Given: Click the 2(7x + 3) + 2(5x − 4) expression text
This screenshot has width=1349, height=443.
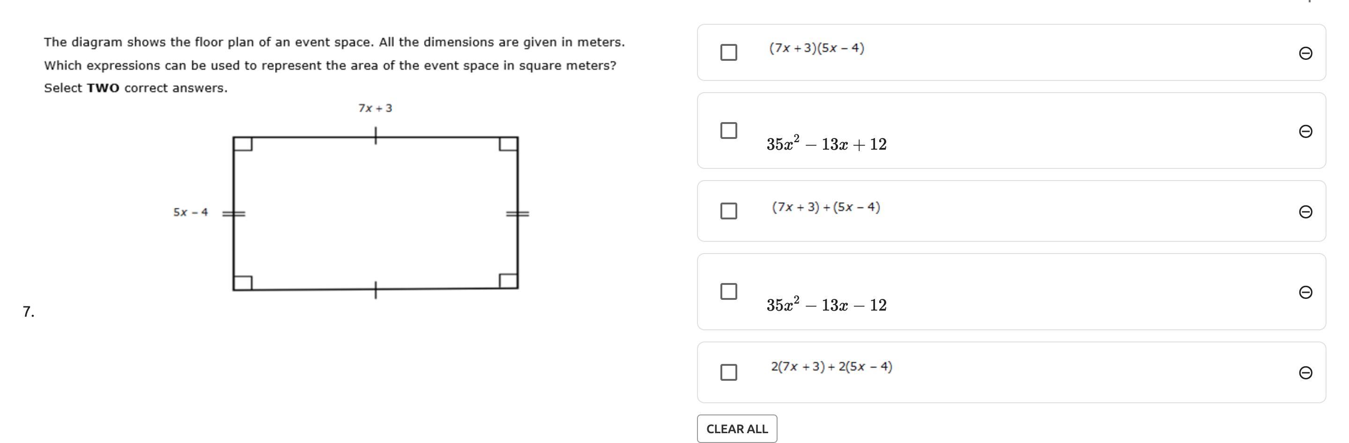Looking at the screenshot, I should click(x=831, y=366).
